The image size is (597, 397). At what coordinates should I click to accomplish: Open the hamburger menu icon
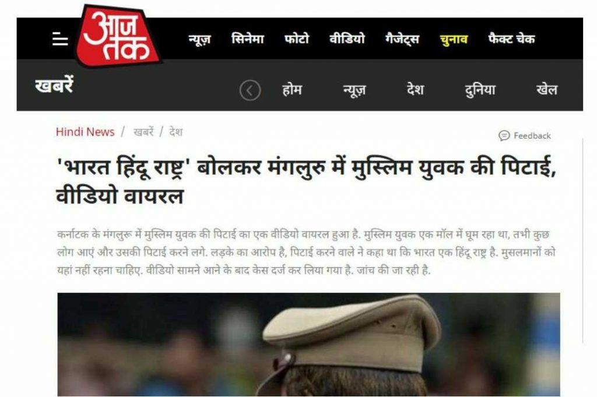tap(60, 39)
